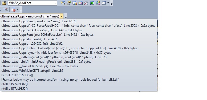Screen dimensions: 207x100
Task: Open the Toolbox hammer and wrench icon
Action: click(86, 3)
